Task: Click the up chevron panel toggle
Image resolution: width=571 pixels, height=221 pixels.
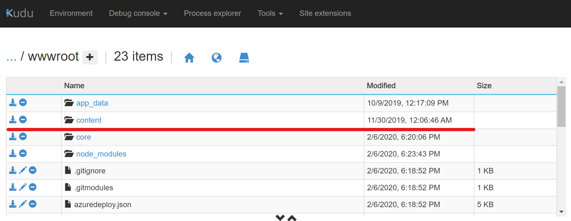Action: (x=292, y=217)
